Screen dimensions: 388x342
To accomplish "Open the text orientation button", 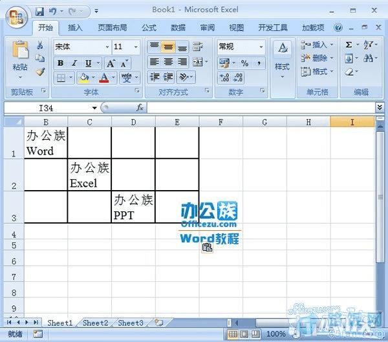I will pos(184,77).
